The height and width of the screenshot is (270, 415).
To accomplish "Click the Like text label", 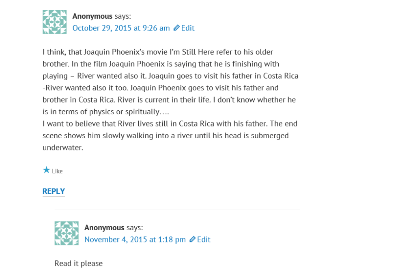I will coord(57,171).
